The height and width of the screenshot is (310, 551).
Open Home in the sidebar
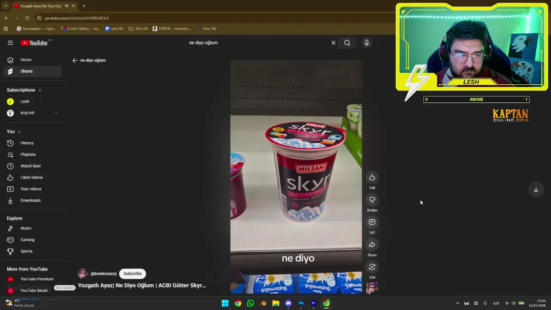pyautogui.click(x=33, y=60)
